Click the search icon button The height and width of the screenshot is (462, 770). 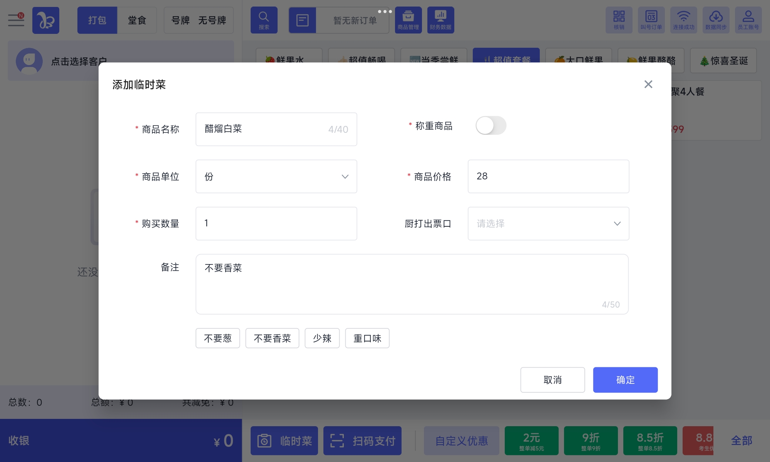point(264,20)
